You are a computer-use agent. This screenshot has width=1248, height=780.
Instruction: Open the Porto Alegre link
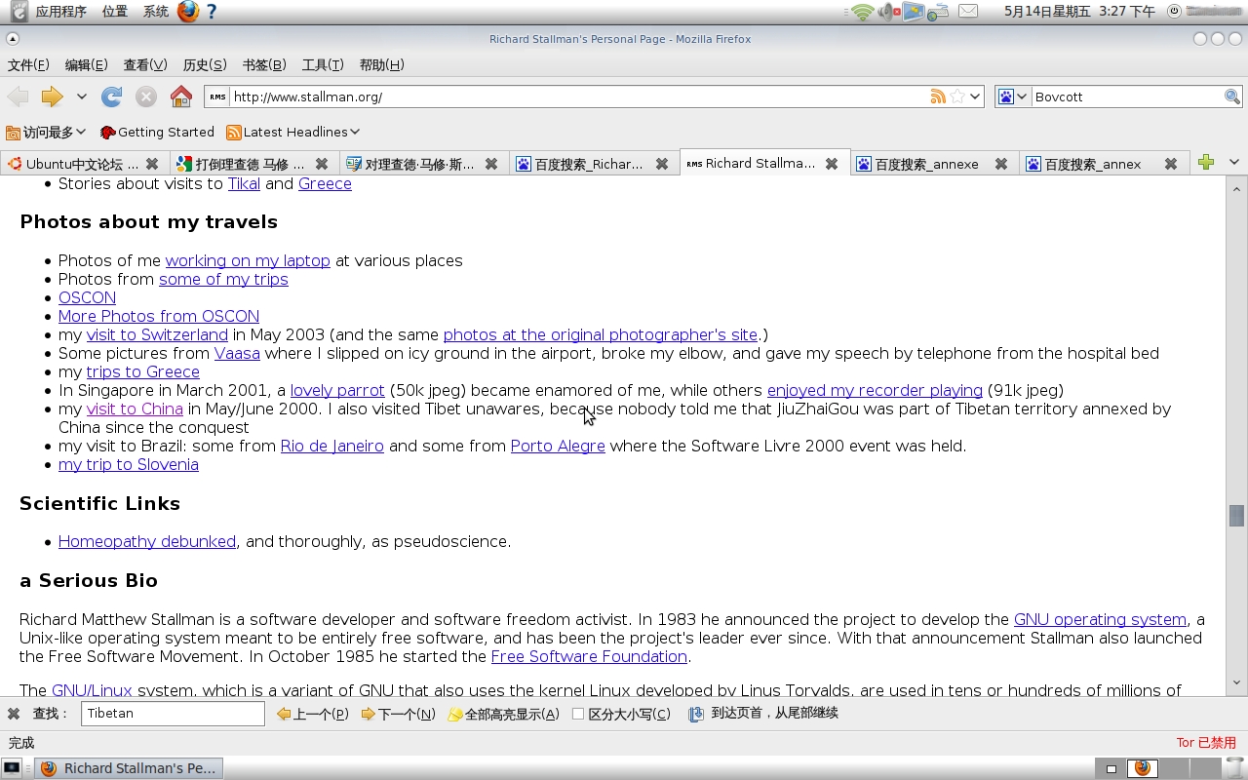click(558, 446)
